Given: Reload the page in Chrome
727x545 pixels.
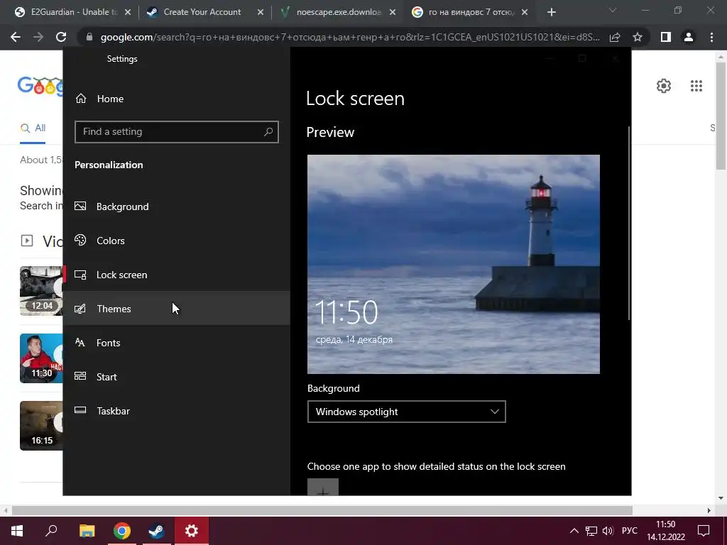Looking at the screenshot, I should 61,37.
